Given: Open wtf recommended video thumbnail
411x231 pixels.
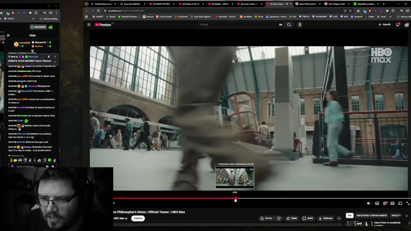Looking at the screenshot, I should click(x=359, y=224).
